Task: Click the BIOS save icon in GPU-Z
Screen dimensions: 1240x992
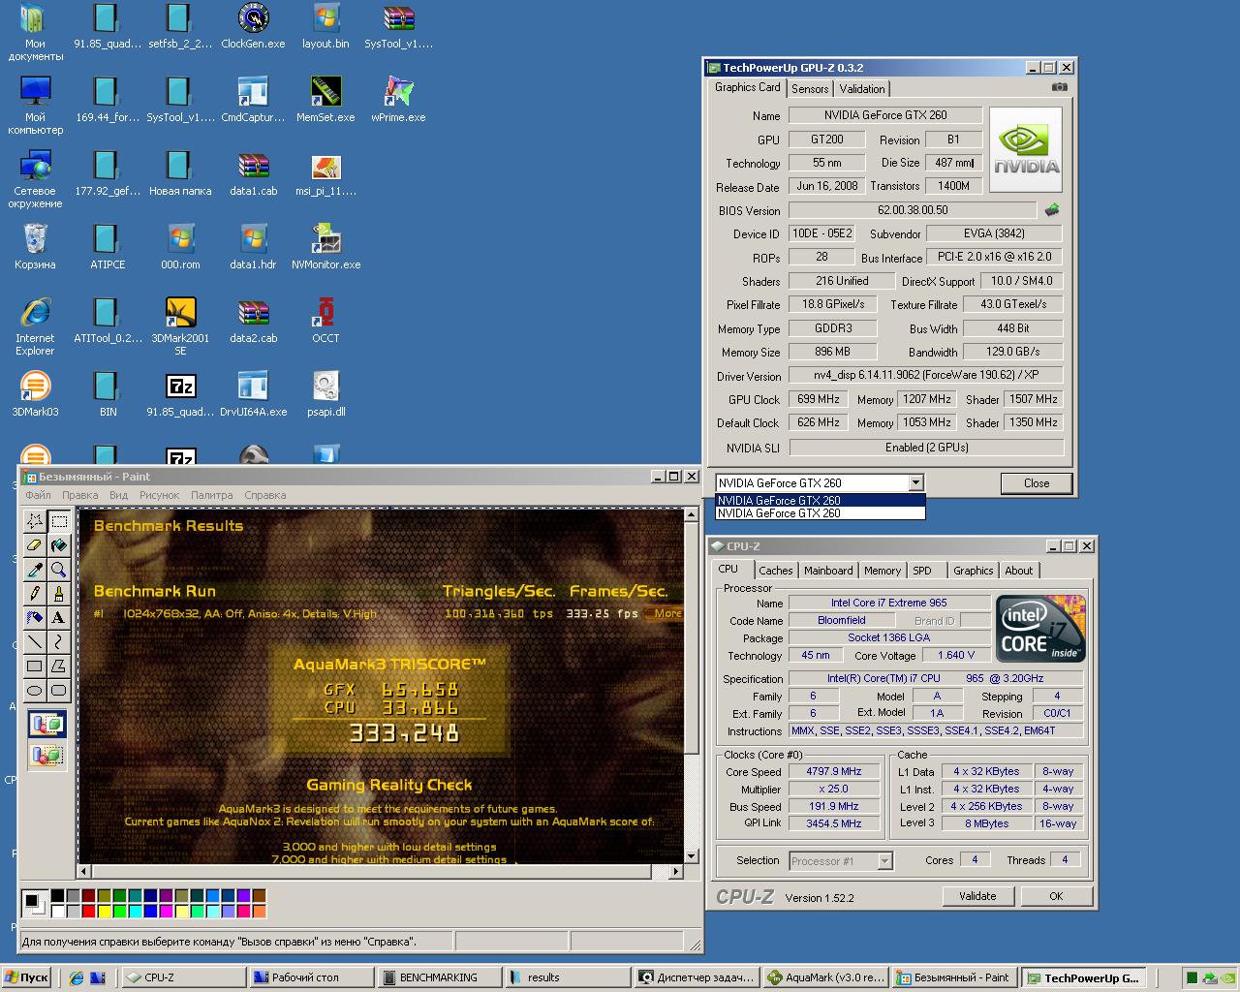Action: coord(1051,209)
